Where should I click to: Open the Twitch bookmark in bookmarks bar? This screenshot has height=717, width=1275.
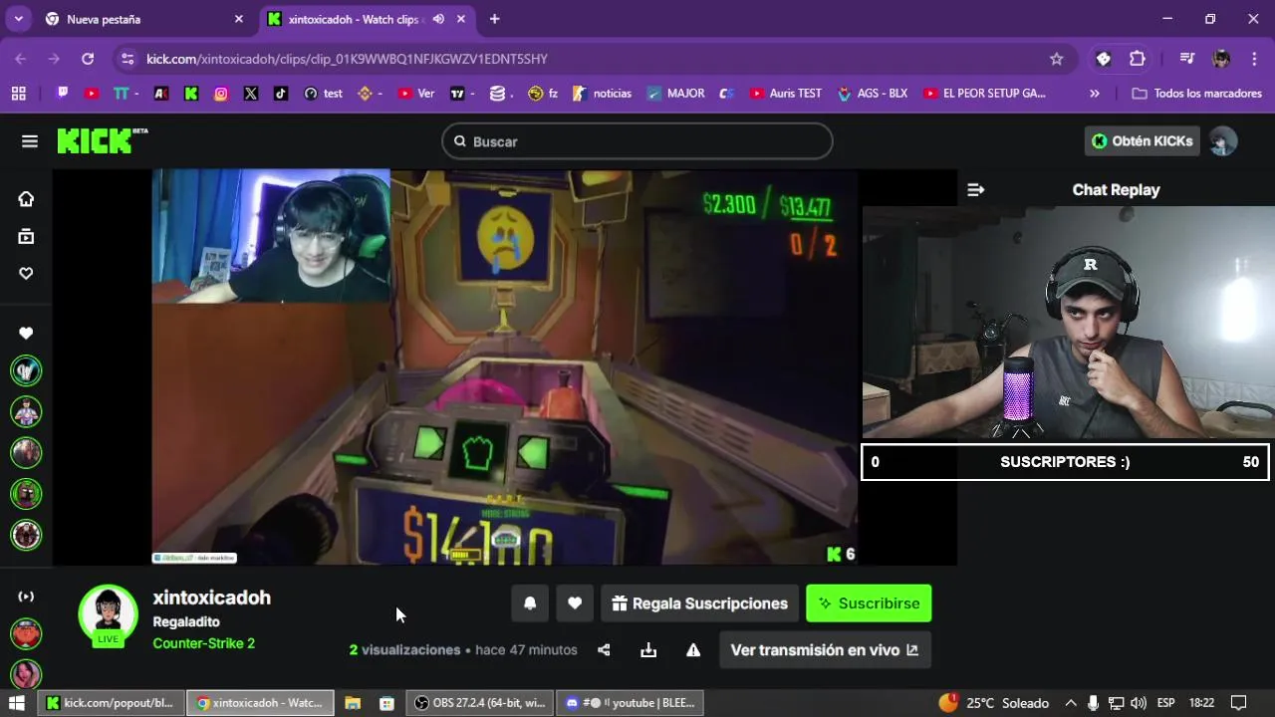coord(62,93)
